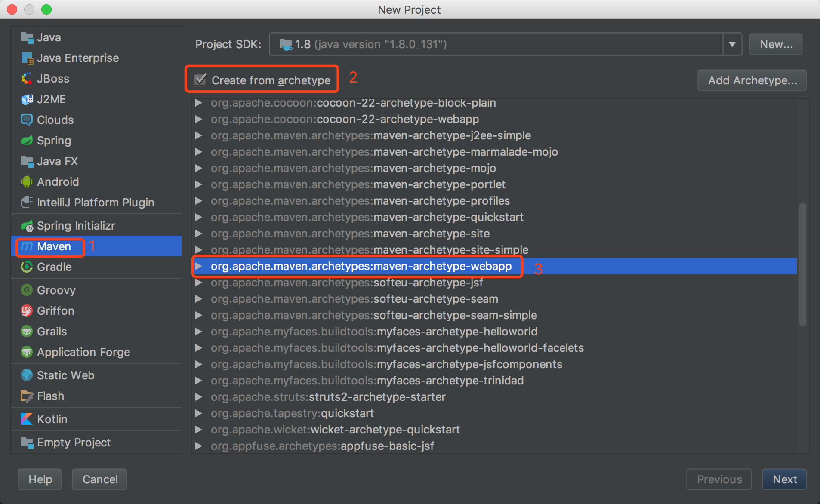Select myfaces-archetype-jsfcomponents row
The width and height of the screenshot is (820, 504).
pyautogui.click(x=494, y=364)
